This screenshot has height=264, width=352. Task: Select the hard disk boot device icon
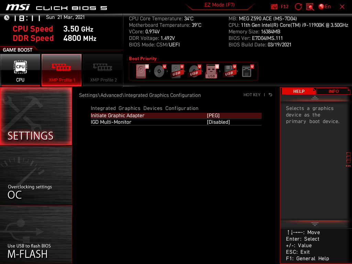141,71
